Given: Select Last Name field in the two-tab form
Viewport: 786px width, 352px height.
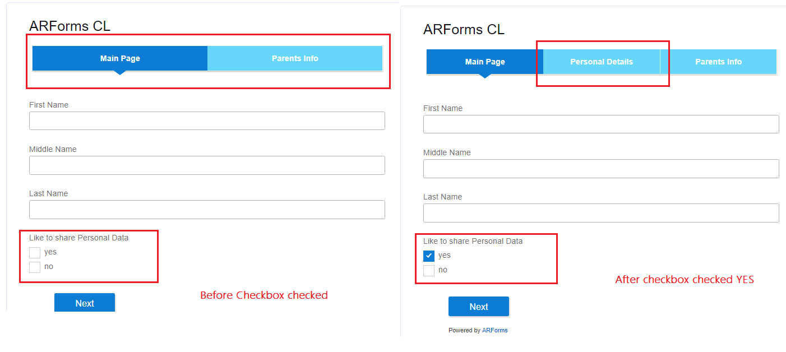Looking at the screenshot, I should pyautogui.click(x=207, y=210).
